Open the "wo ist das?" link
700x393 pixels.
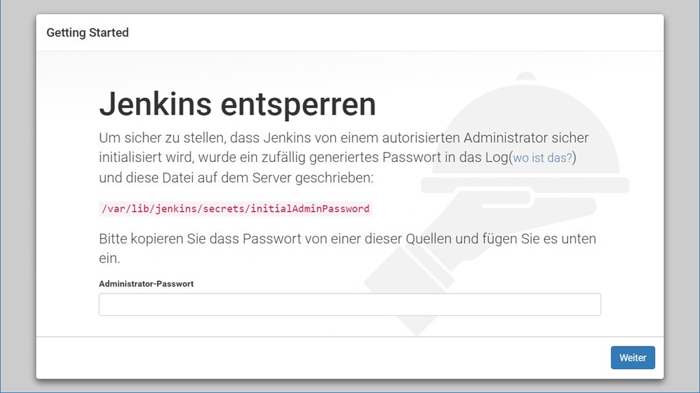click(542, 158)
